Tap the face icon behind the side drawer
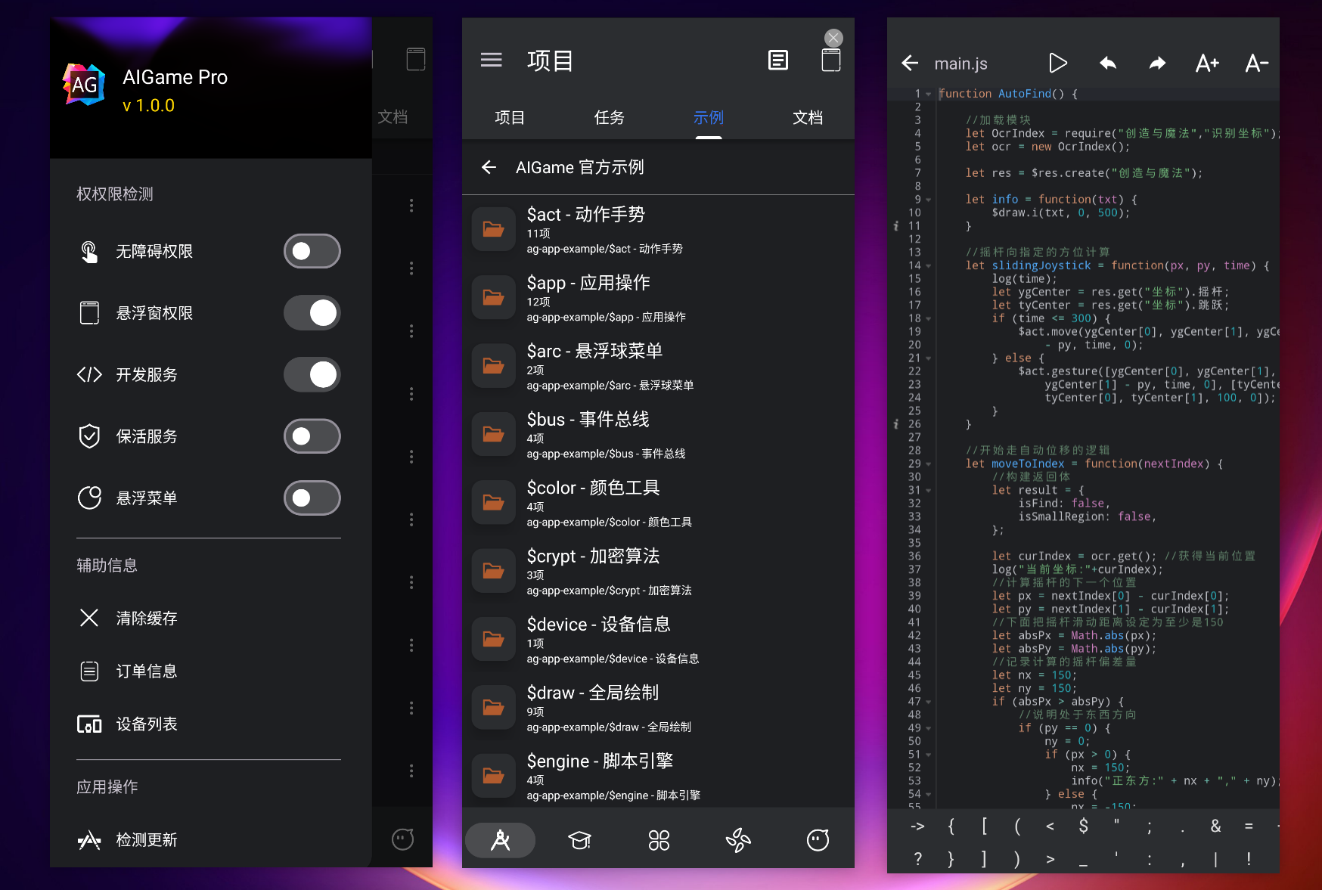 point(402,839)
